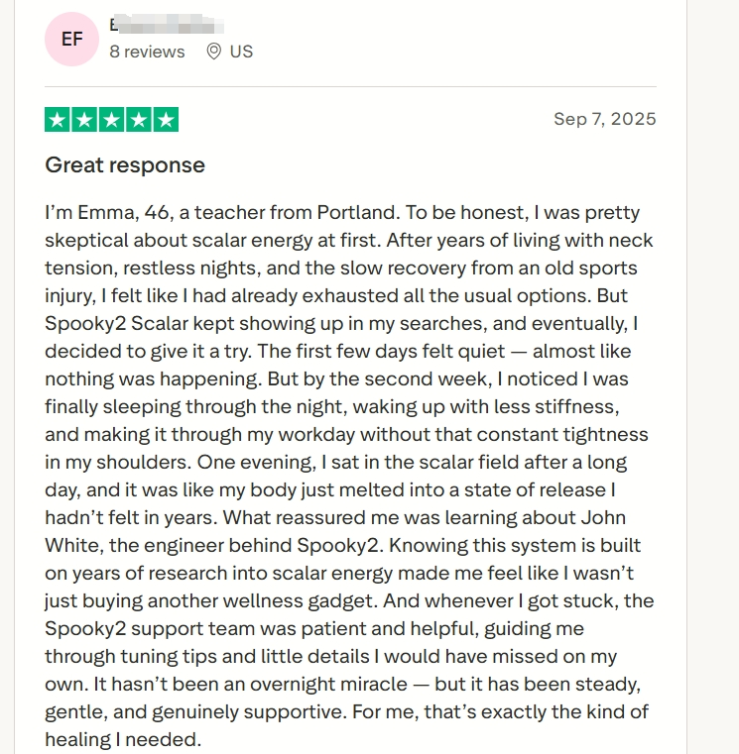Select the first green rating star
The height and width of the screenshot is (754, 739).
click(x=58, y=120)
